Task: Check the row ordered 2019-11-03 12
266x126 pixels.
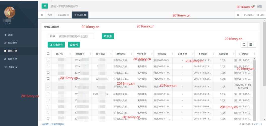Action: point(48,86)
